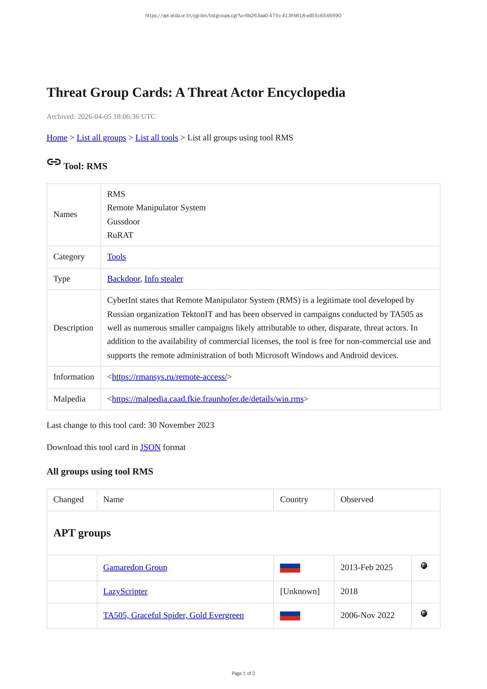Viewport: 487px width, 689px height.
Task: Open the Gamaredon Group page
Action: point(135,567)
